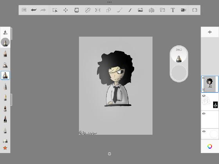Pick the soft eraser brush
This screenshot has height=164, width=219.
coord(5,130)
